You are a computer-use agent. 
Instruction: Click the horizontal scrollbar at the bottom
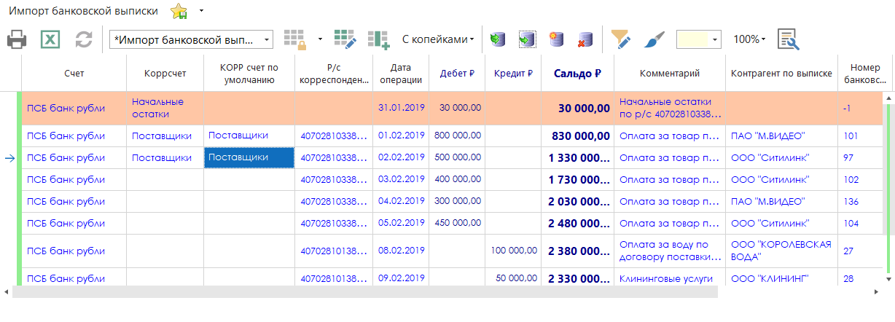[x=364, y=291]
